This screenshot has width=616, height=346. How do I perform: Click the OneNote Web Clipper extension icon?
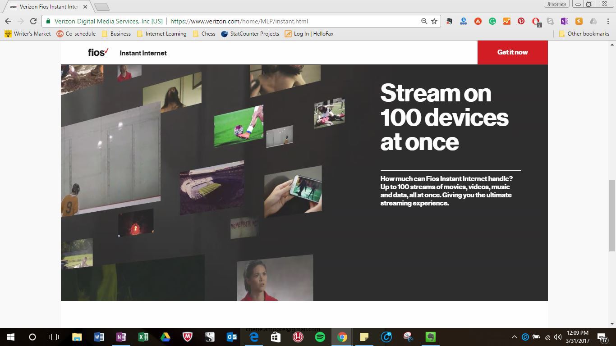click(x=564, y=21)
